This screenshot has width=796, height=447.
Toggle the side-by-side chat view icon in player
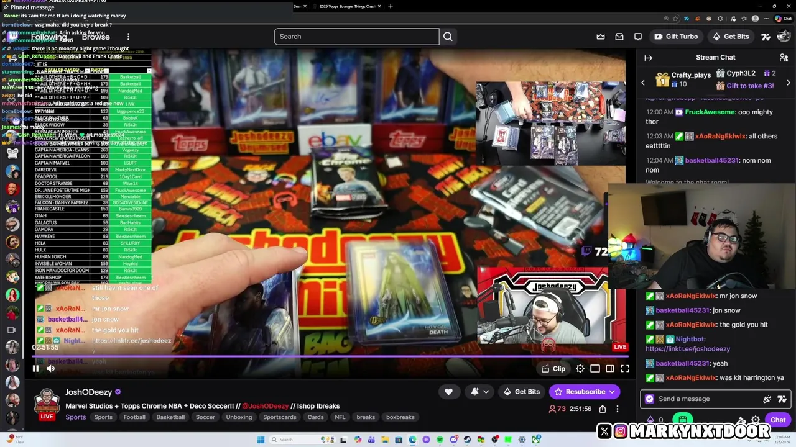tap(610, 369)
